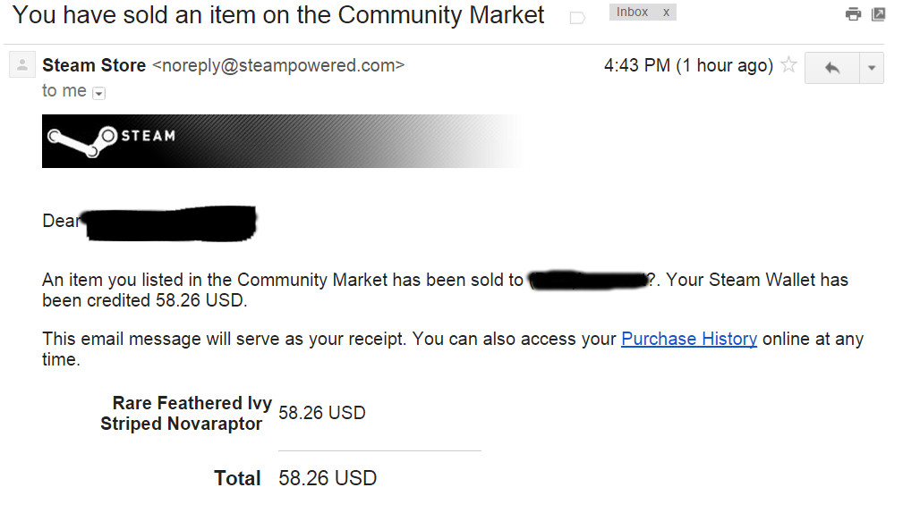
Task: Remove the Inbox label with x
Action: [667, 13]
